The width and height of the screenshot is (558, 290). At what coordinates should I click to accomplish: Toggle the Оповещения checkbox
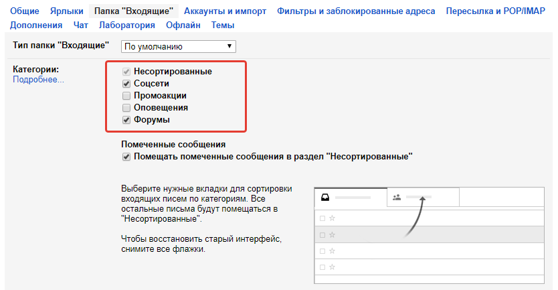tap(126, 107)
